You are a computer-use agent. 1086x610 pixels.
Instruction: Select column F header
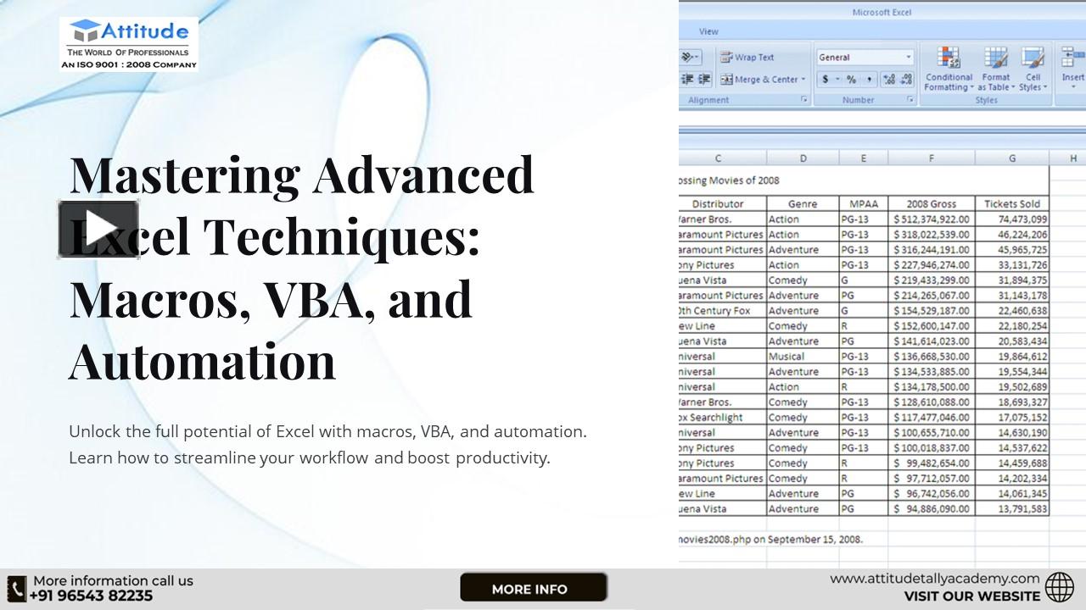pyautogui.click(x=931, y=158)
